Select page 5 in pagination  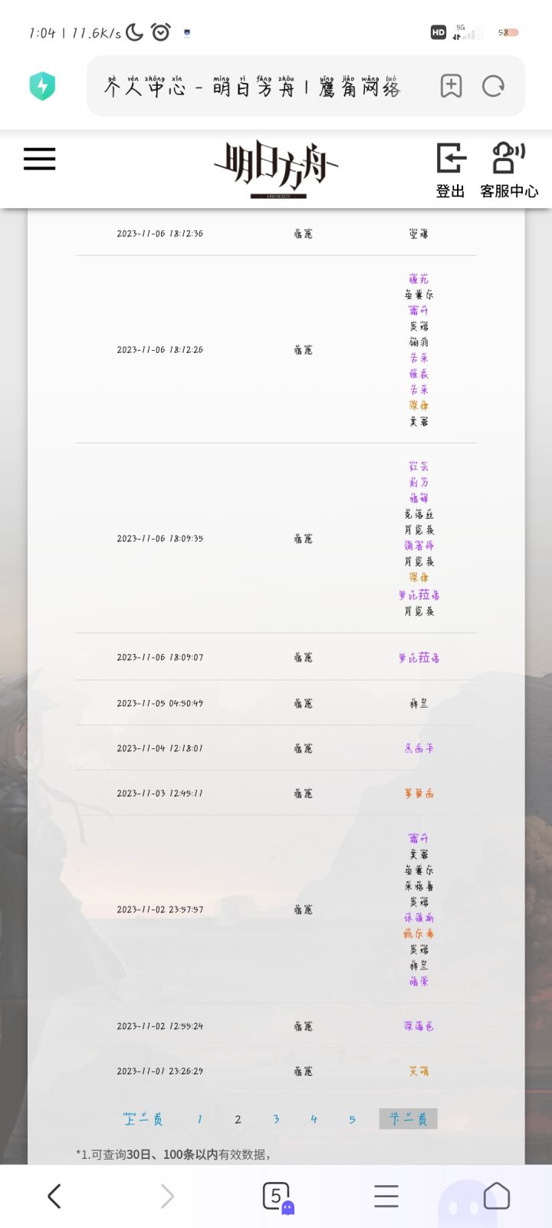[x=352, y=1119]
